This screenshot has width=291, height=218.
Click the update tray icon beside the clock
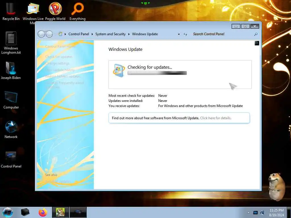[262, 213]
